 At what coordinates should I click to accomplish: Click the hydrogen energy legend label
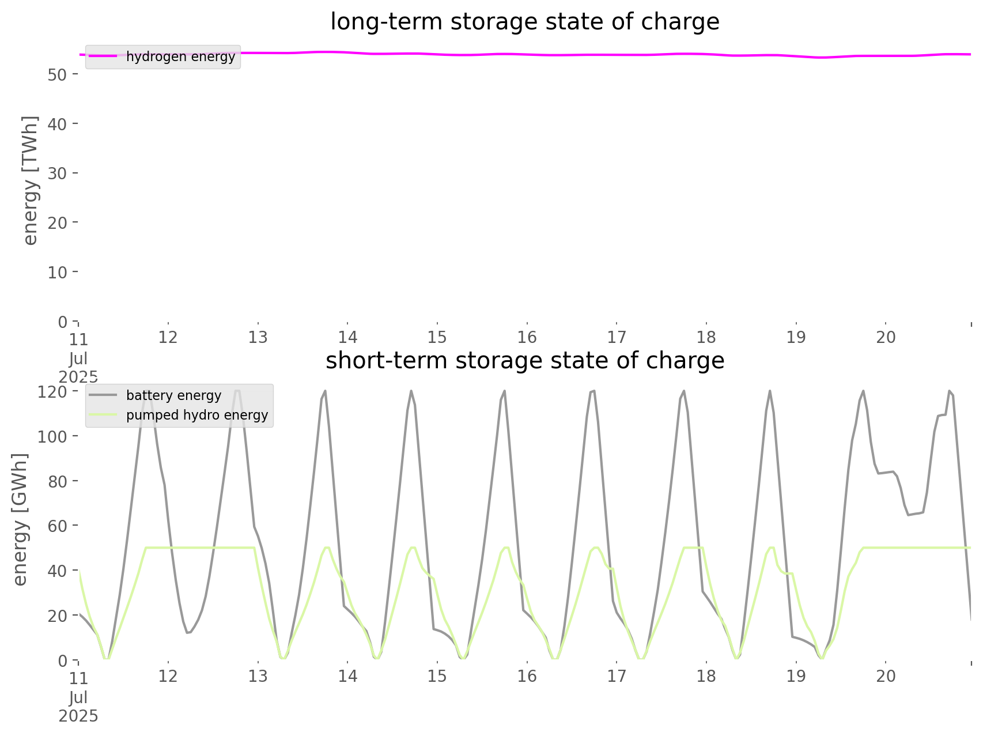pos(180,57)
